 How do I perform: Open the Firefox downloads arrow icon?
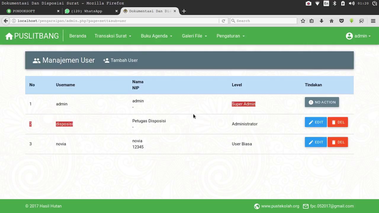pos(322,21)
